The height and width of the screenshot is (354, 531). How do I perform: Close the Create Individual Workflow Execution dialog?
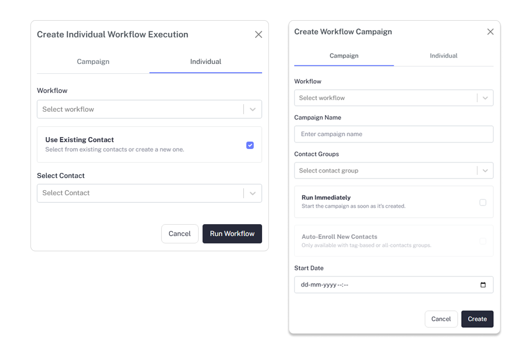(x=259, y=34)
